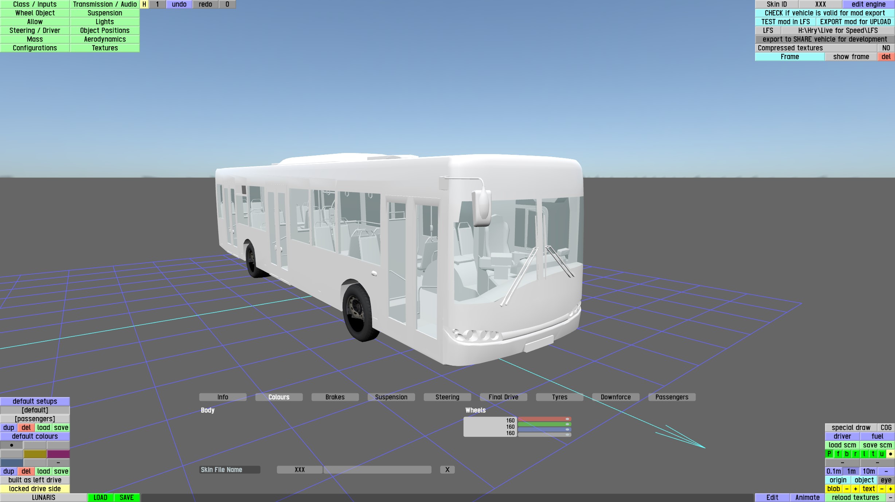Open the Aerodynamics editor section
This screenshot has width=895, height=502.
click(x=105, y=39)
